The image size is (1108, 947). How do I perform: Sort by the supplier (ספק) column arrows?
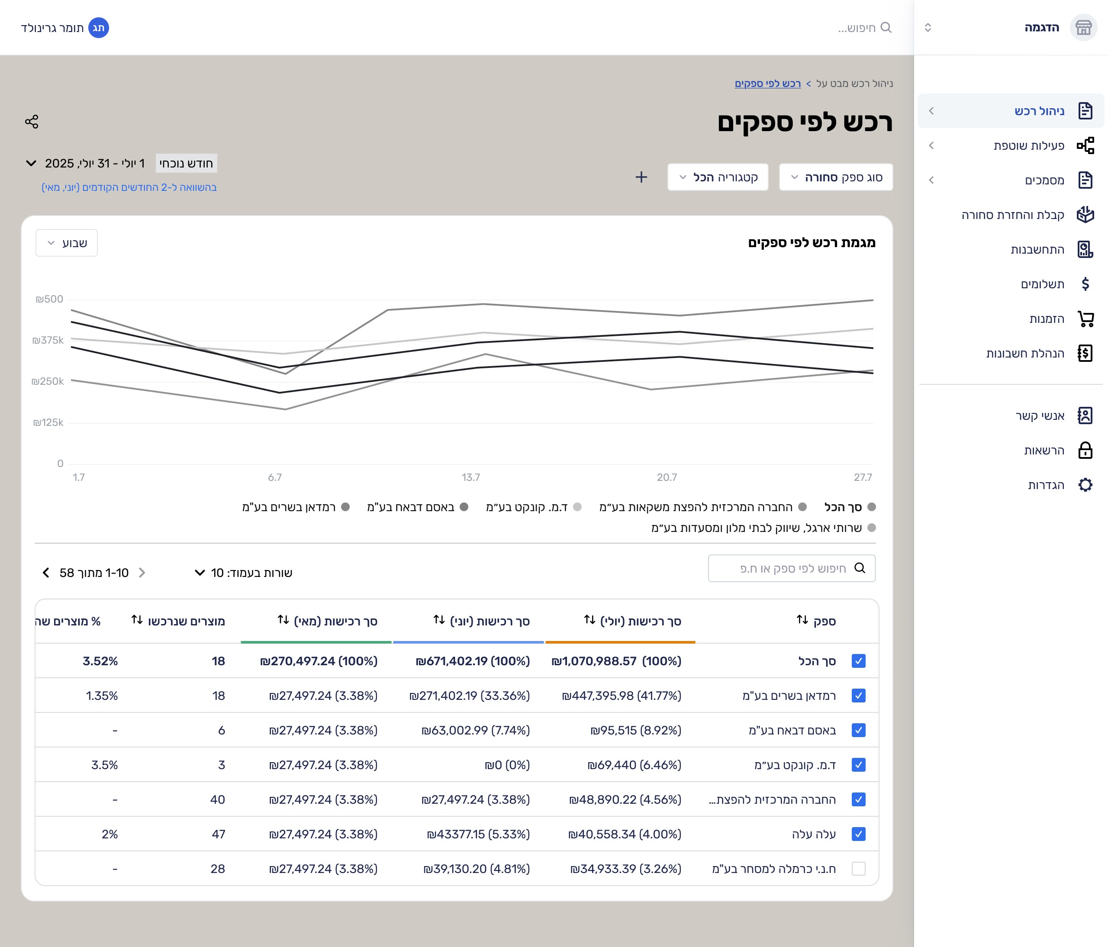pos(802,620)
